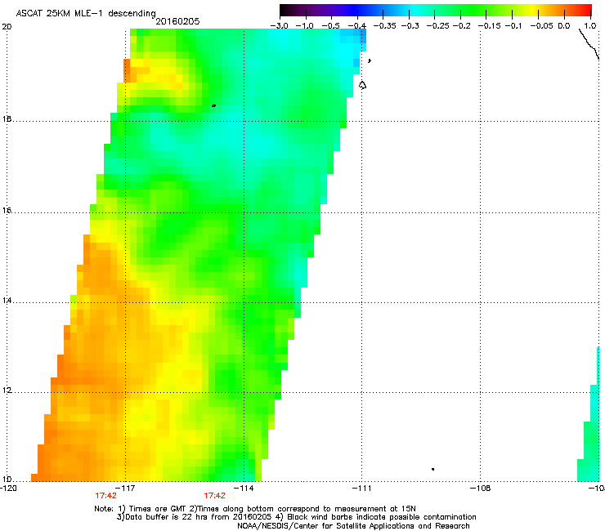Click the 20160205 date beside the plot title
605x531 pixels.
(x=177, y=21)
